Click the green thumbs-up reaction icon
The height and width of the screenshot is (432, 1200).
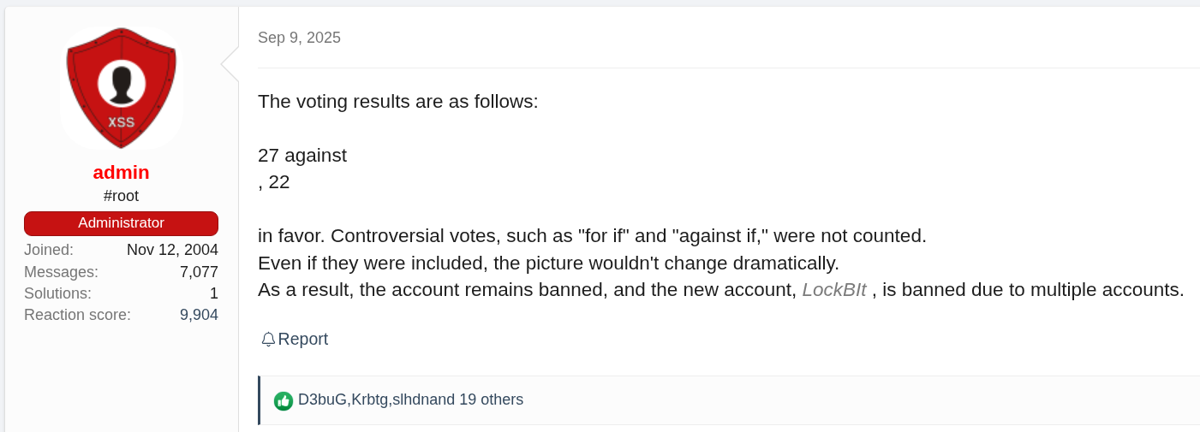[284, 400]
